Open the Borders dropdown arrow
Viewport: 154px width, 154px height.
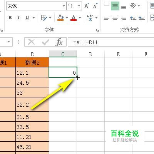coord(50,18)
